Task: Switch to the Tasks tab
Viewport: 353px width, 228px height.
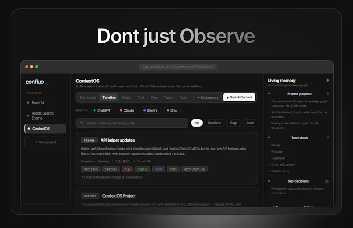Action: (168, 97)
